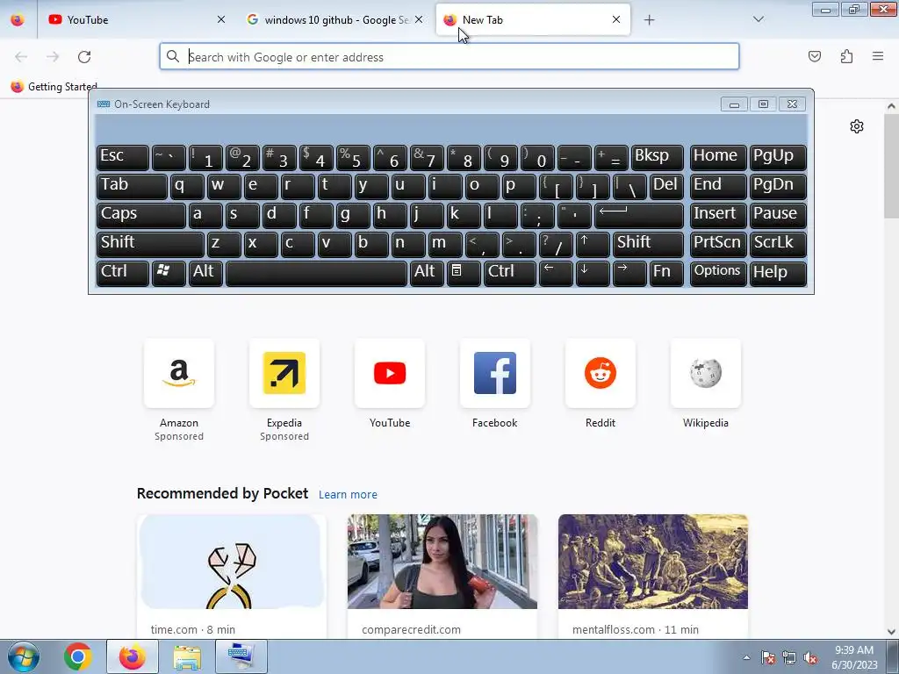Click the Enter key on the keyboard

639,215
